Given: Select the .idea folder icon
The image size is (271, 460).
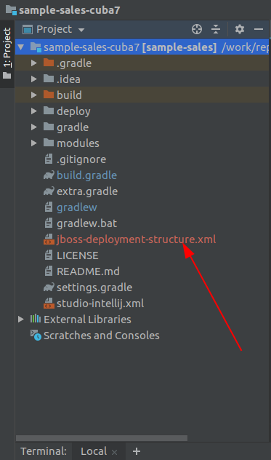Looking at the screenshot, I should (x=49, y=79).
